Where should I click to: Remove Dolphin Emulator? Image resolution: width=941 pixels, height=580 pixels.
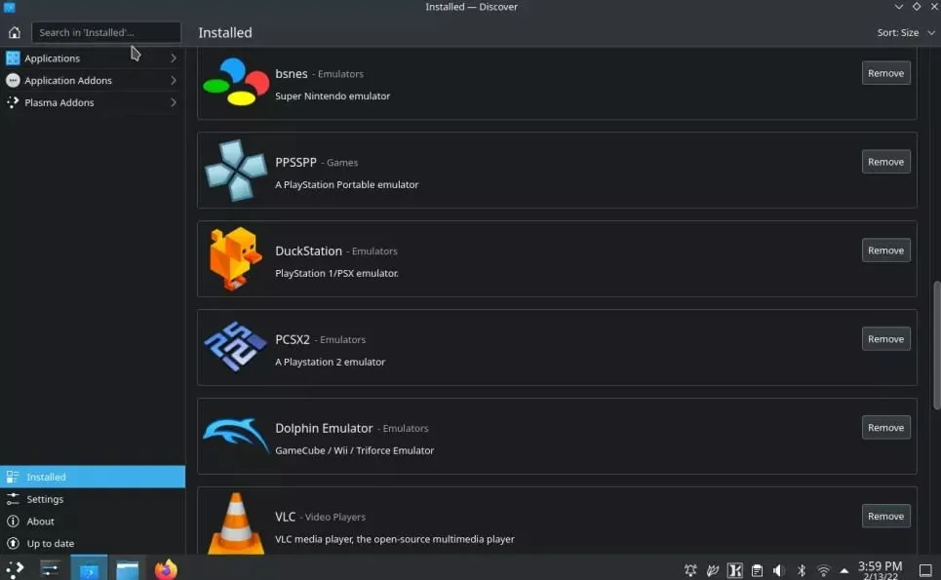click(x=885, y=428)
